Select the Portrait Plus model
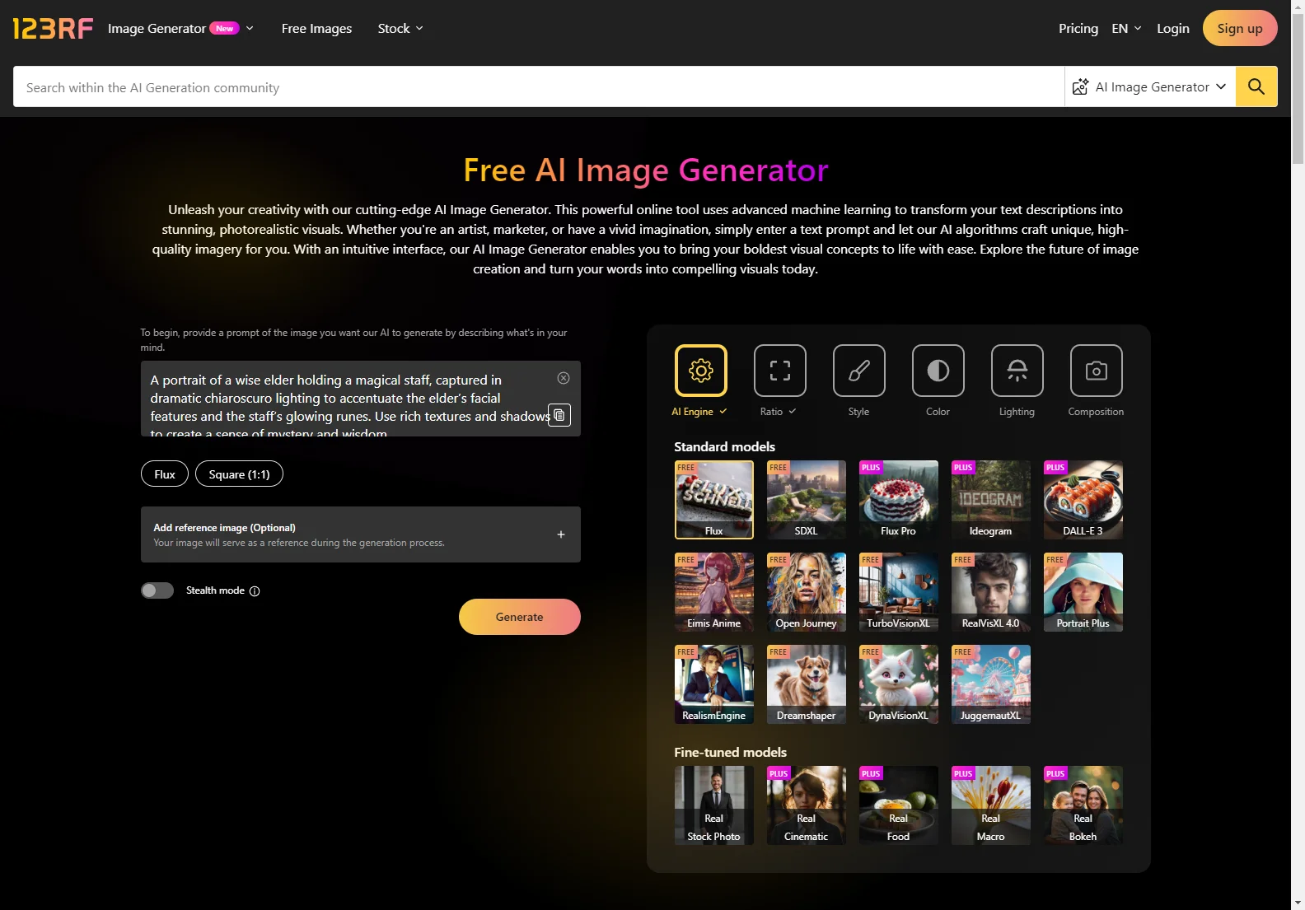Screen dimensions: 1305x910 (x=1083, y=592)
